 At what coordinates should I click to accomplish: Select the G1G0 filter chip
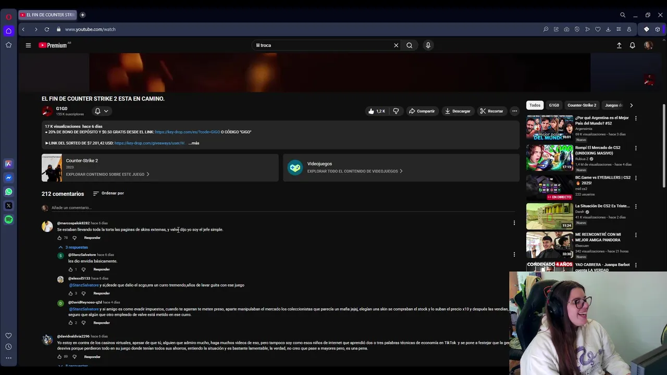554,105
